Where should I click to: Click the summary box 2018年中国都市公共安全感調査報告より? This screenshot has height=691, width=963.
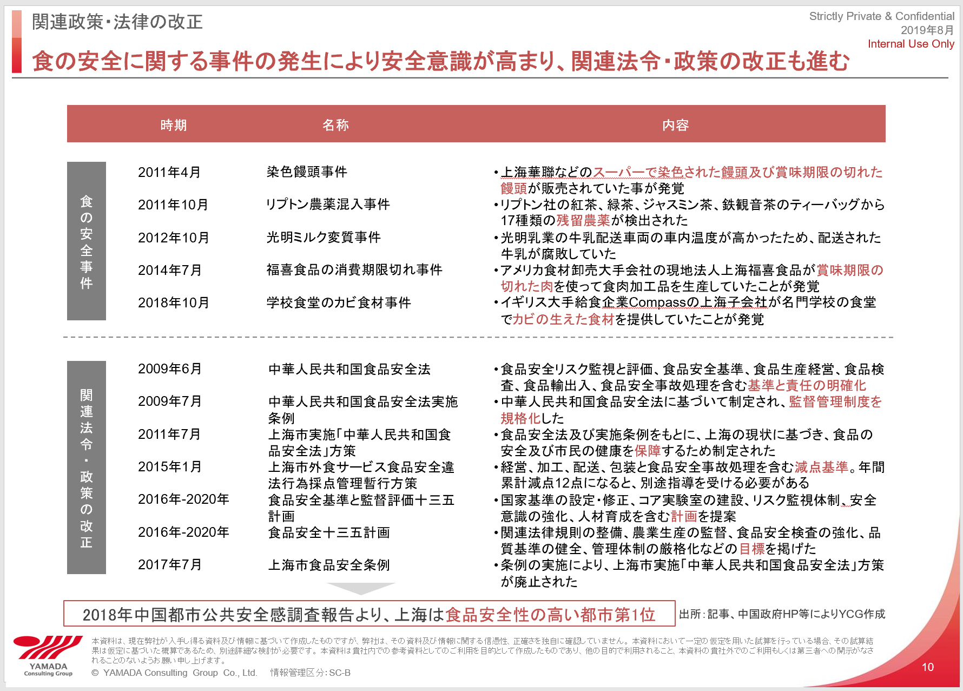[x=370, y=614]
